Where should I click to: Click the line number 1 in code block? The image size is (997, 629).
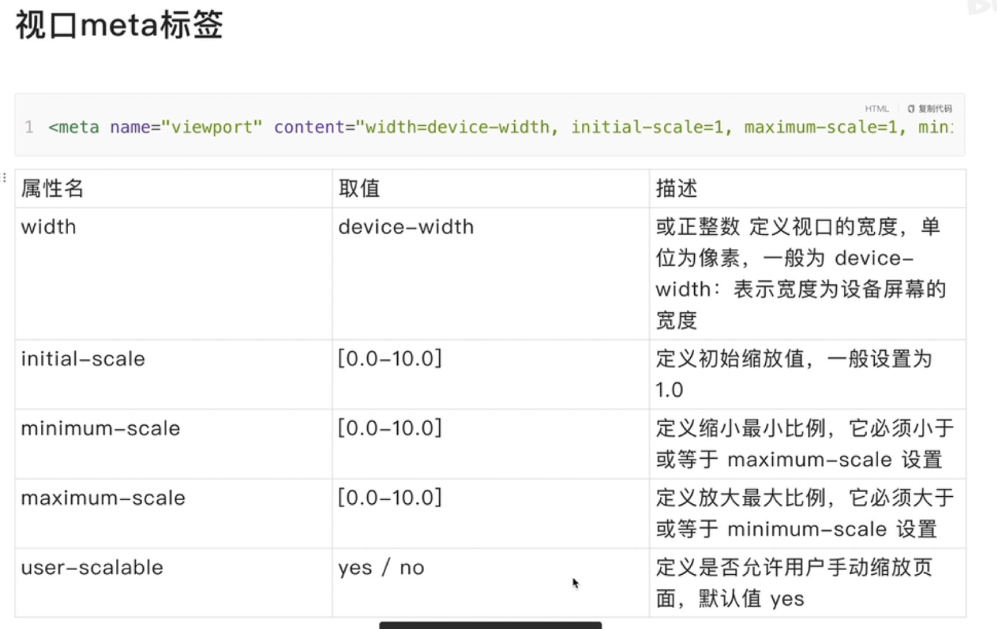[x=29, y=127]
